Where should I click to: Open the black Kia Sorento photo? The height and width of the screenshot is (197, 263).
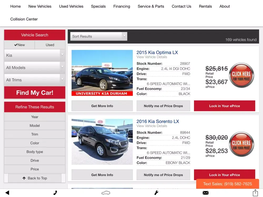102,142
